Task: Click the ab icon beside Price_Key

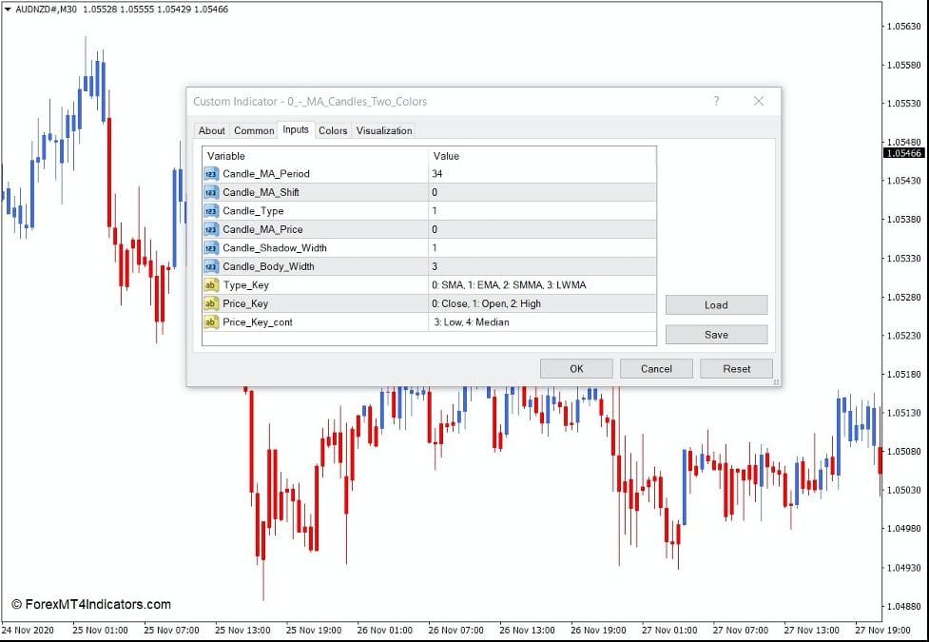Action: pyautogui.click(x=209, y=303)
